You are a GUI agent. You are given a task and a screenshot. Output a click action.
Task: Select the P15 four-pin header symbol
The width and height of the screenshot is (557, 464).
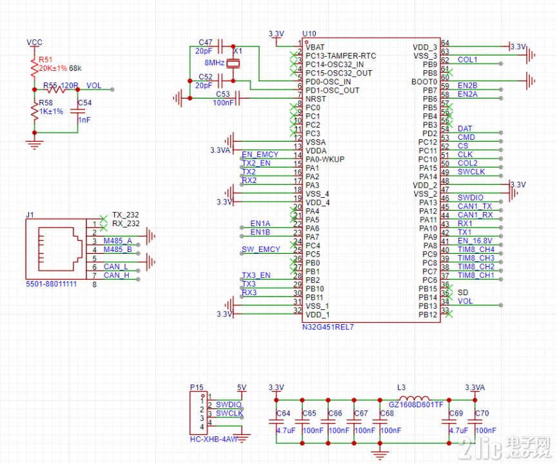click(199, 413)
